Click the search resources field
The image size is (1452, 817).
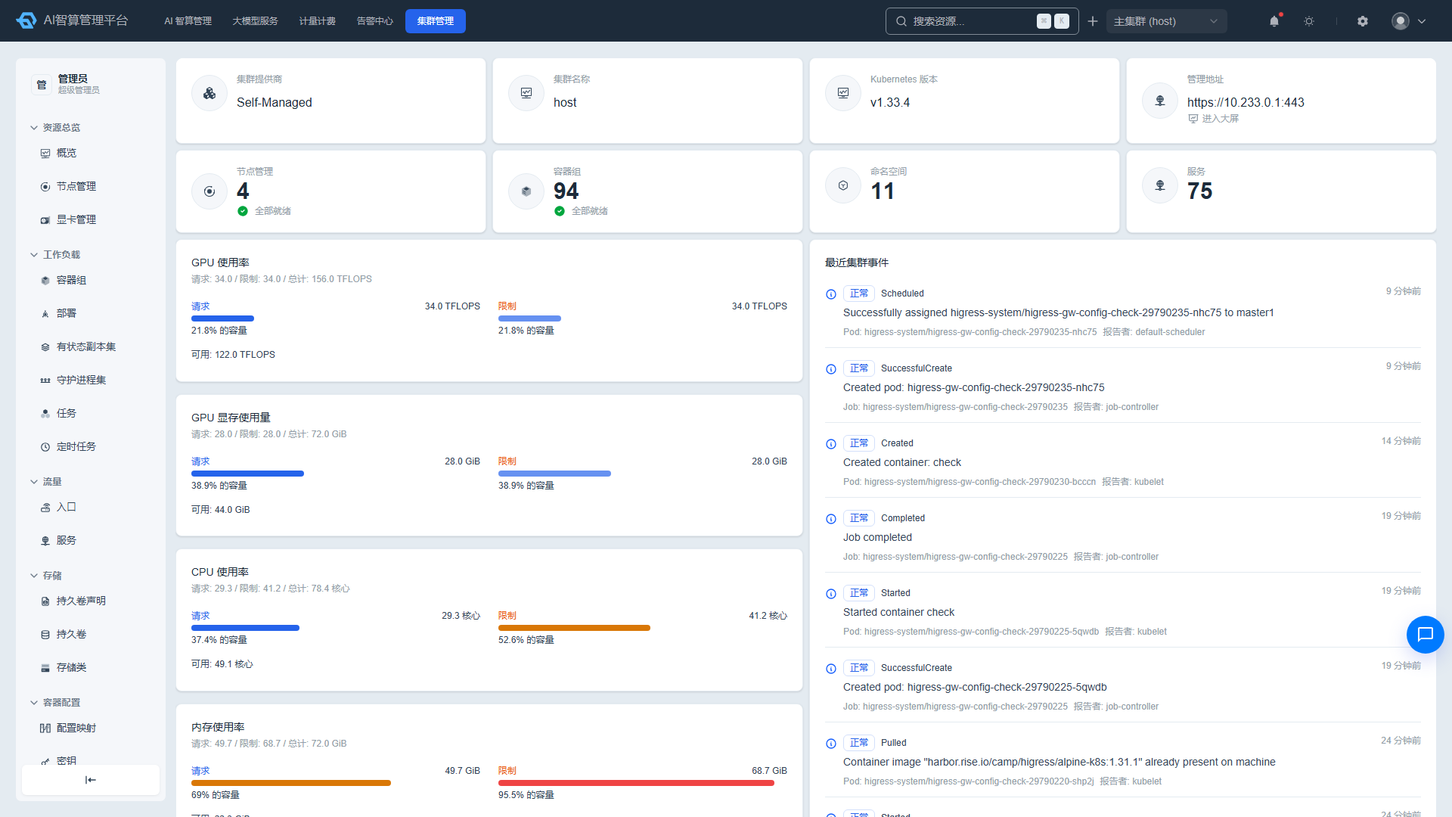coord(982,21)
